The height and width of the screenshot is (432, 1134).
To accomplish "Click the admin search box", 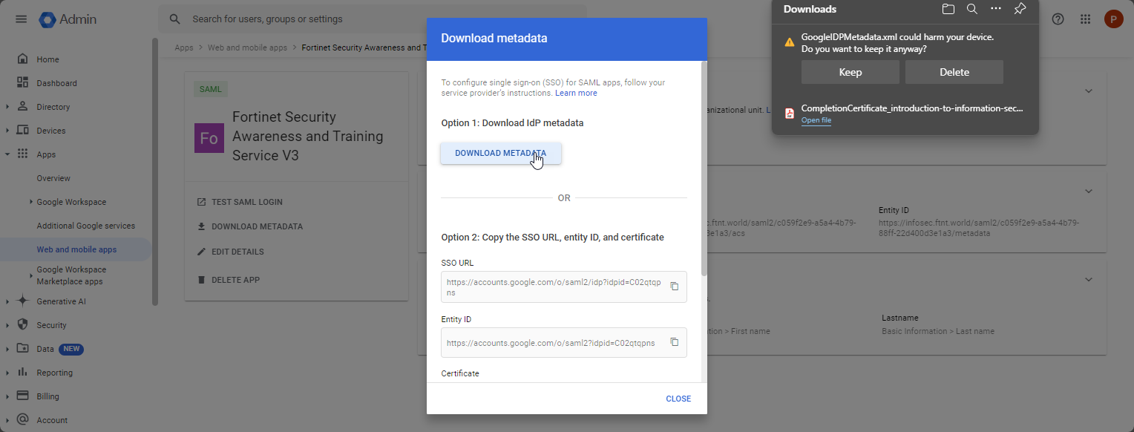I will click(373, 19).
